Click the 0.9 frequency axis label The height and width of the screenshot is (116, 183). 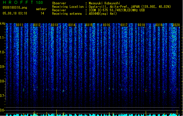click(x=2, y=67)
